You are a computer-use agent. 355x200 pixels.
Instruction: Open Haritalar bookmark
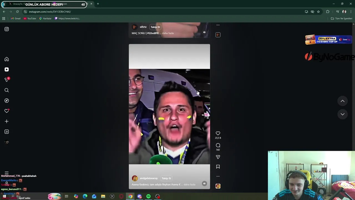(45, 18)
